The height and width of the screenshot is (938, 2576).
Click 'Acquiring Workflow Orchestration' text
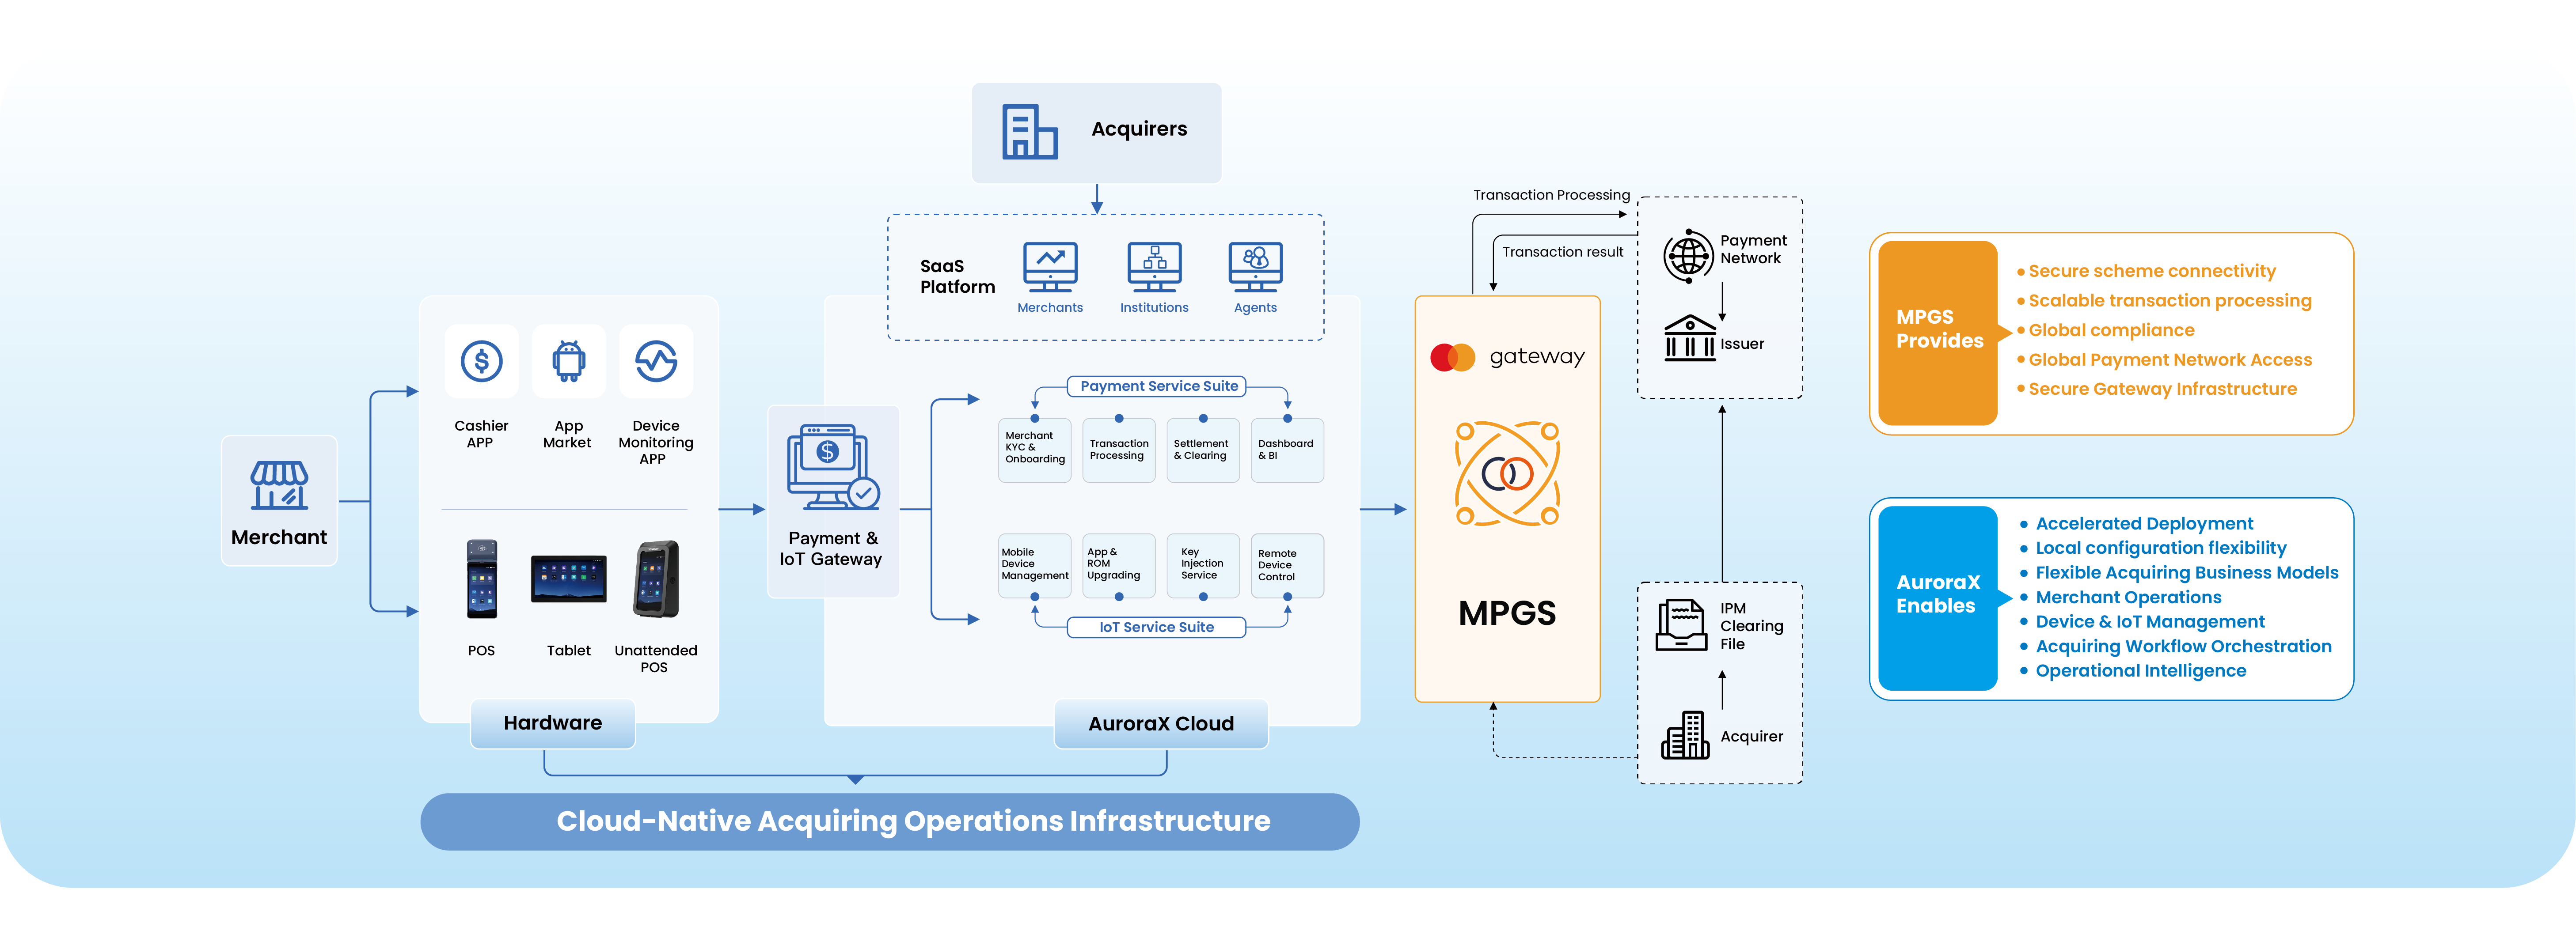tap(2184, 646)
